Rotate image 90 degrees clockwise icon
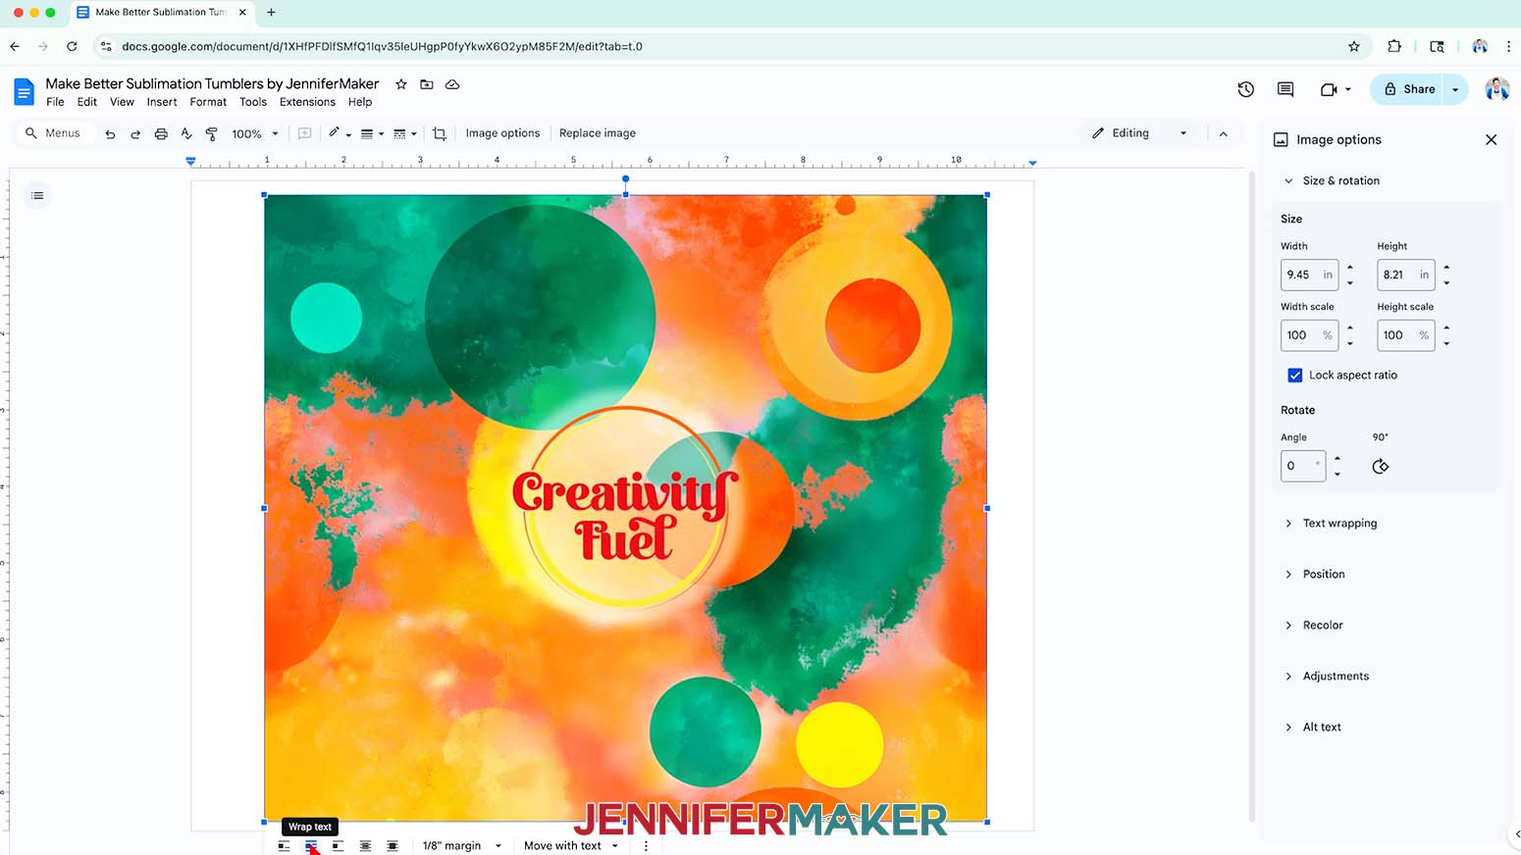 click(1381, 466)
